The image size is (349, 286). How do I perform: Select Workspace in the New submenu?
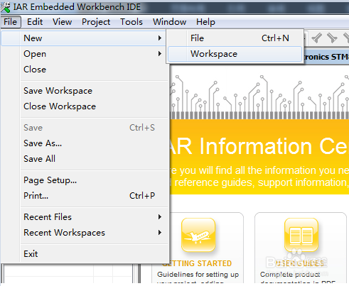235,54
